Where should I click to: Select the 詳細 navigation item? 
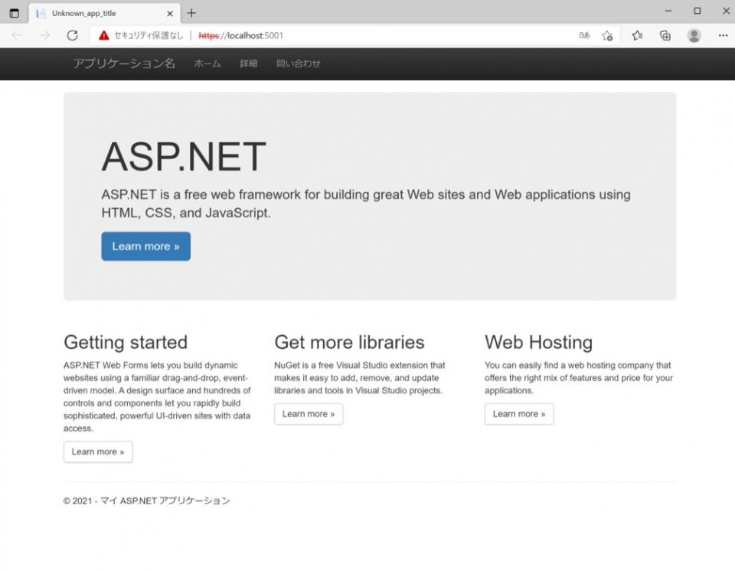[248, 64]
